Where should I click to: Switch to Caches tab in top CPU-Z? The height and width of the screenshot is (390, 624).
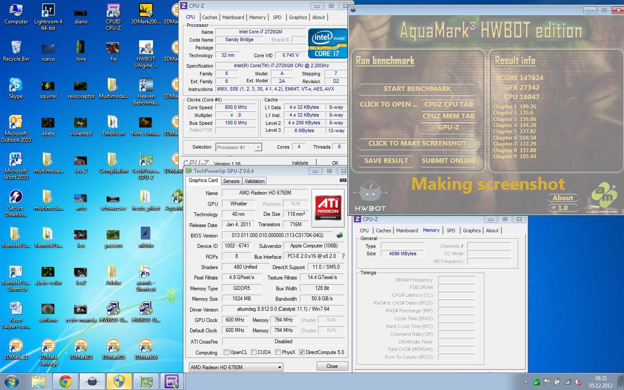(209, 17)
